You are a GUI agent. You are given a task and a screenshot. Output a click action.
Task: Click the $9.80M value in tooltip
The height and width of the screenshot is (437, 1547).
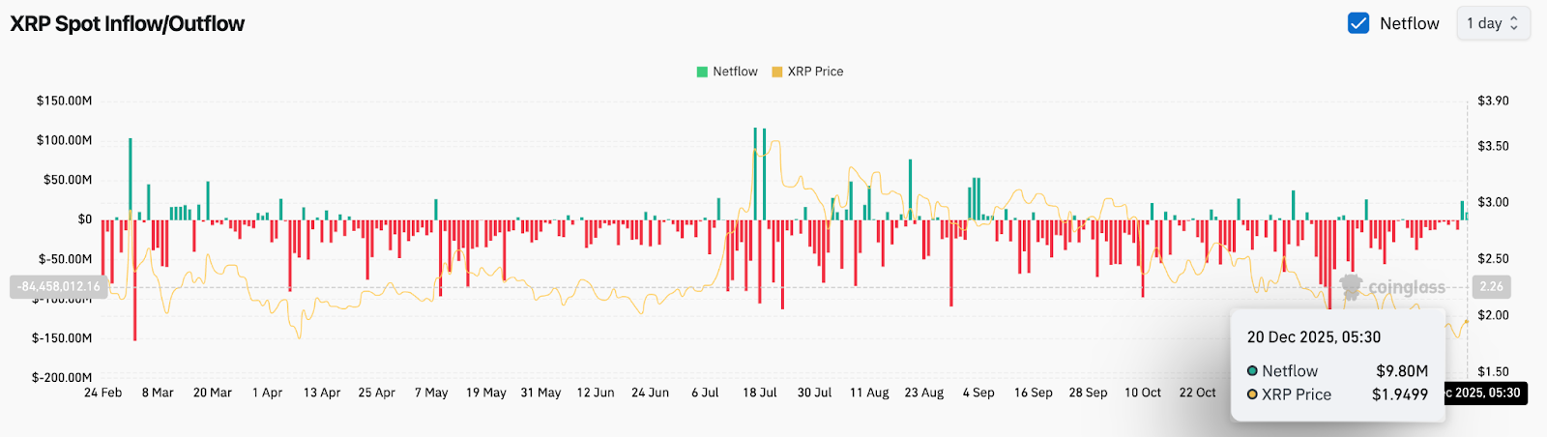click(x=1401, y=371)
